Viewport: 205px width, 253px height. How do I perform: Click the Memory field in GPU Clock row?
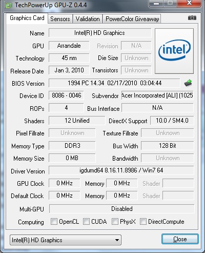point(122,183)
